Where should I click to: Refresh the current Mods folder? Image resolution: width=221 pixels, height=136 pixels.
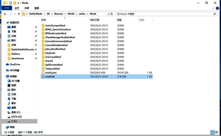click(x=112, y=14)
